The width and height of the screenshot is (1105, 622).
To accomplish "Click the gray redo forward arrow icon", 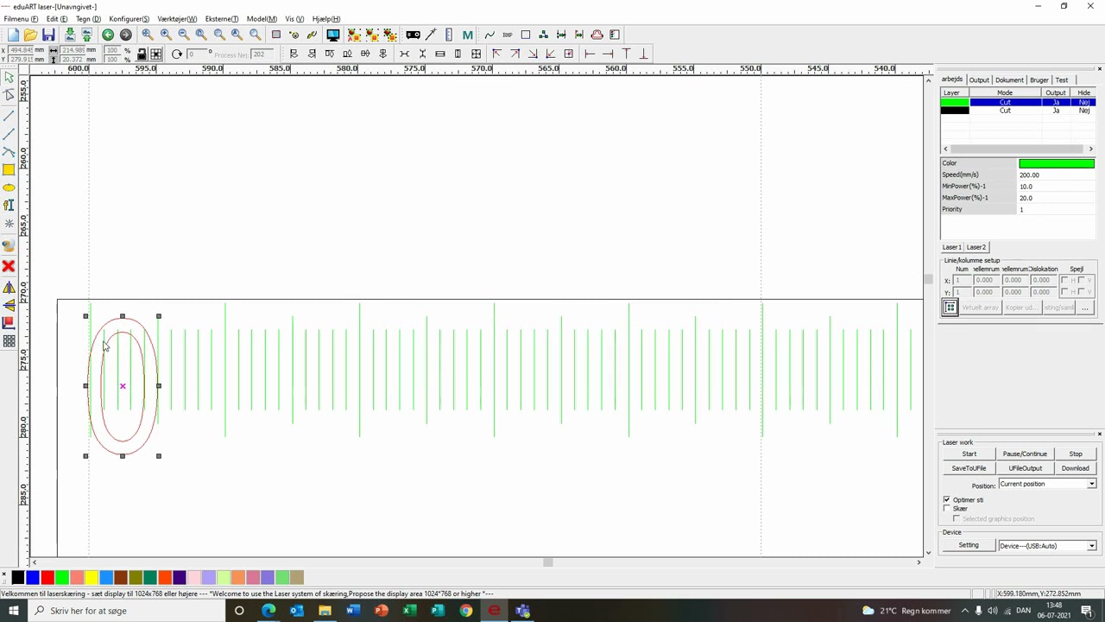I will (x=126, y=35).
